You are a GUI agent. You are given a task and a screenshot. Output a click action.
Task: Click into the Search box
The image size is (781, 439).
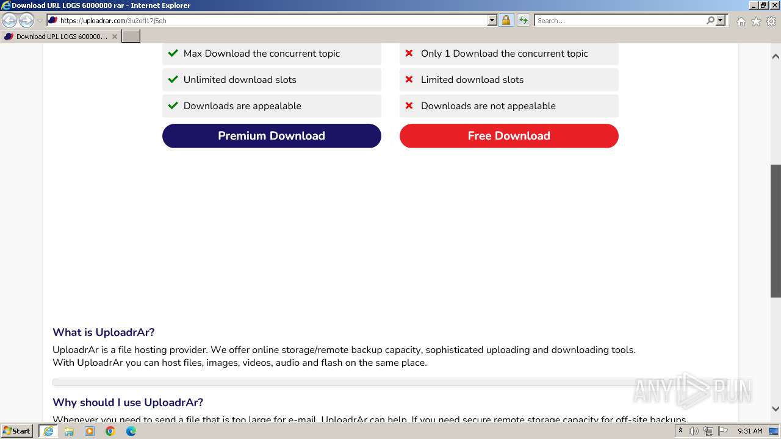click(x=620, y=21)
